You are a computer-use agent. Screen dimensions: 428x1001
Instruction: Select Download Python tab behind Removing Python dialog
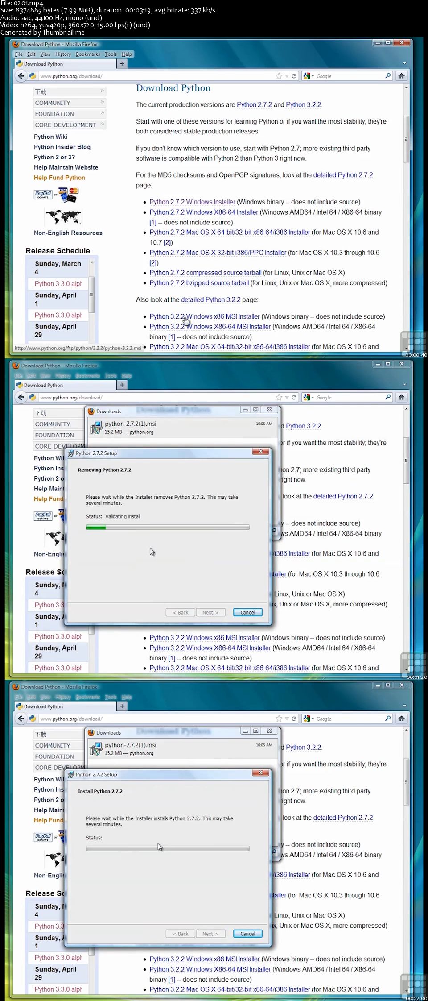pos(65,385)
